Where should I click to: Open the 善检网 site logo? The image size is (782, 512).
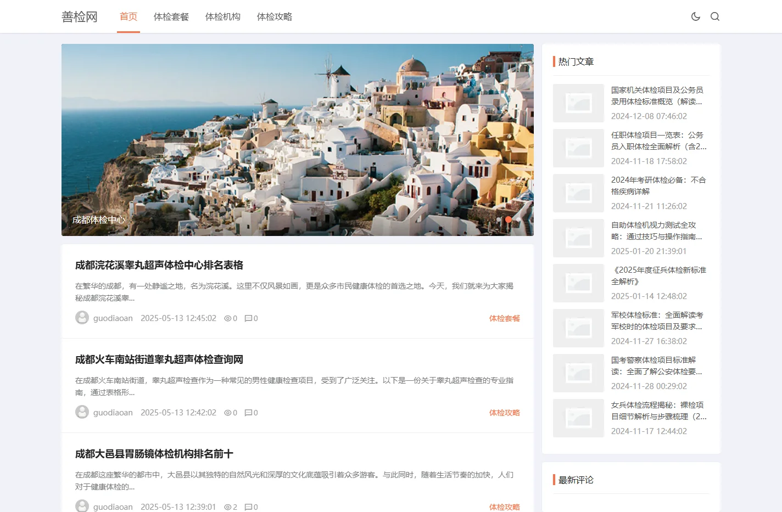(x=80, y=17)
